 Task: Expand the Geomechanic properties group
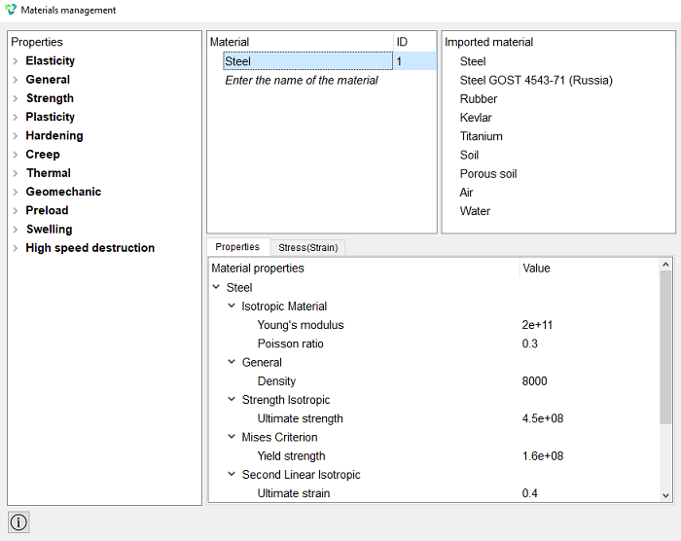click(16, 192)
